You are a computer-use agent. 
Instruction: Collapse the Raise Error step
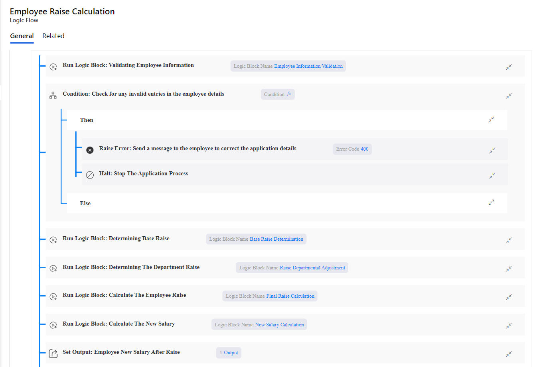[x=492, y=150]
